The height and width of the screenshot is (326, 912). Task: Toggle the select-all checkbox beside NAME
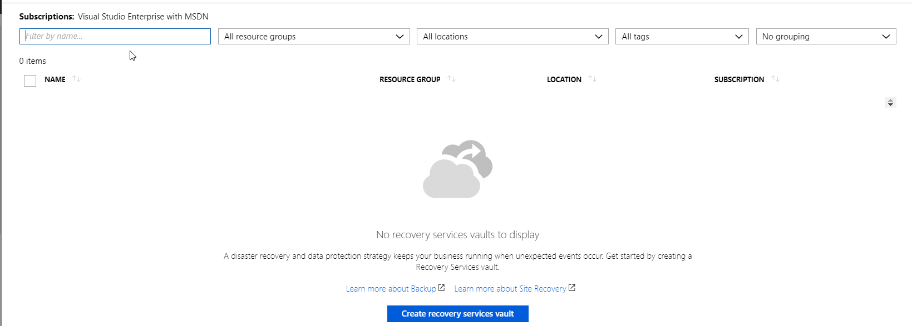point(30,81)
